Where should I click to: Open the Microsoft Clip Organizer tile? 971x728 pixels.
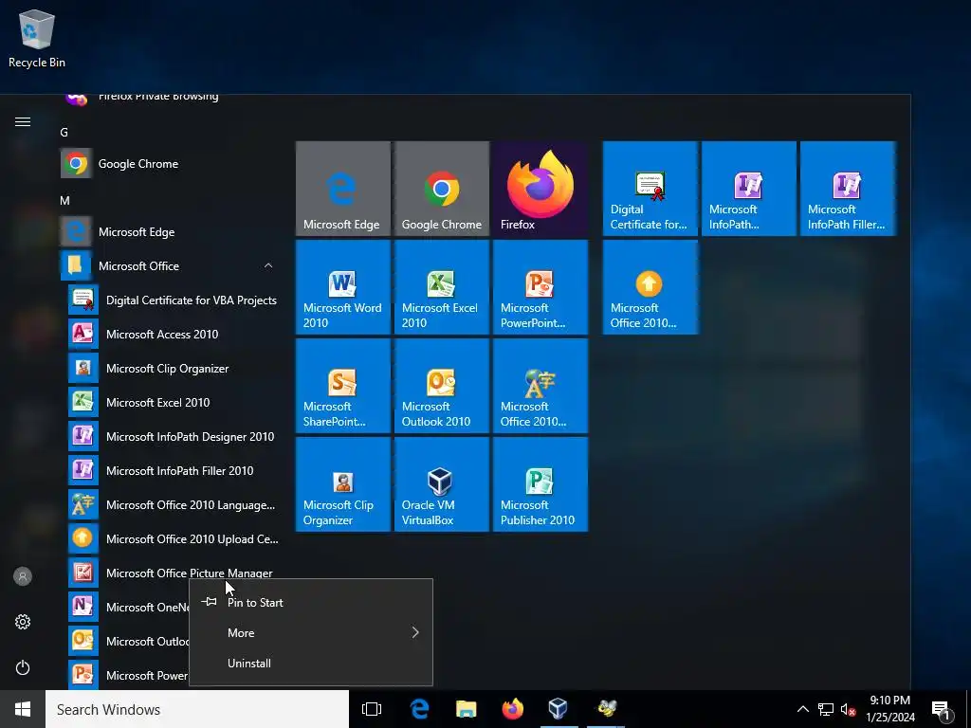(x=343, y=484)
